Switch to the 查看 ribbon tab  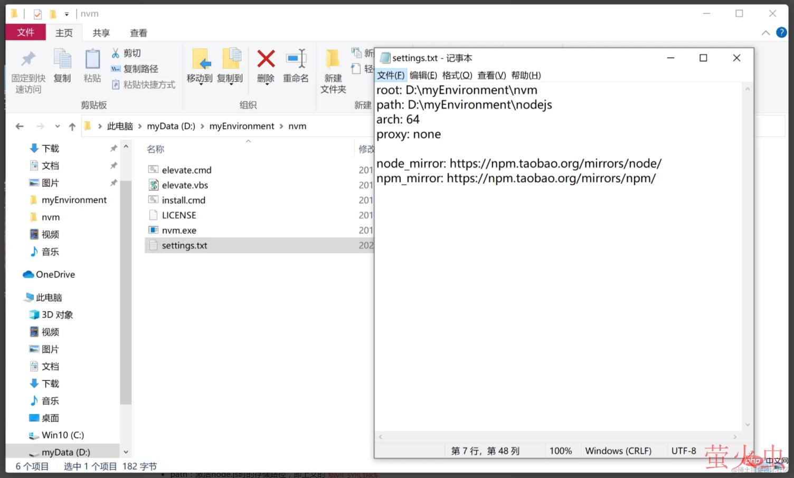coord(138,33)
